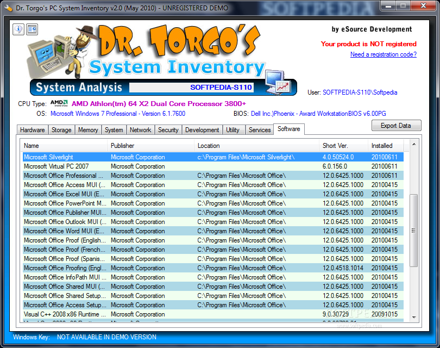The width and height of the screenshot is (440, 348).
Task: Switch to the Development tab
Action: pyautogui.click(x=202, y=130)
